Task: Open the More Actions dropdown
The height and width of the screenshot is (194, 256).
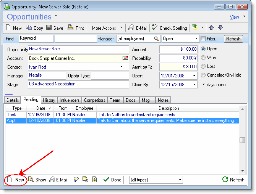Action: click(107, 28)
